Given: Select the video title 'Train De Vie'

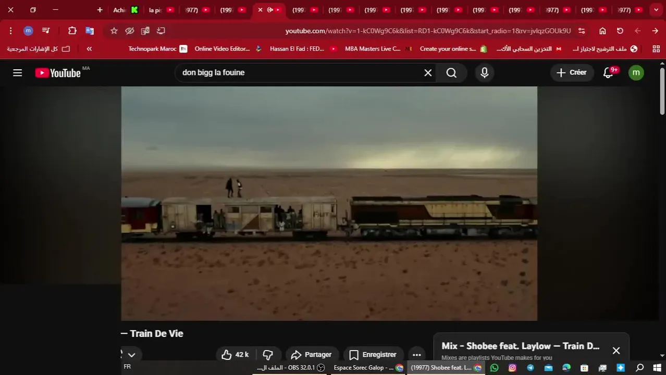Looking at the screenshot, I should click(156, 333).
